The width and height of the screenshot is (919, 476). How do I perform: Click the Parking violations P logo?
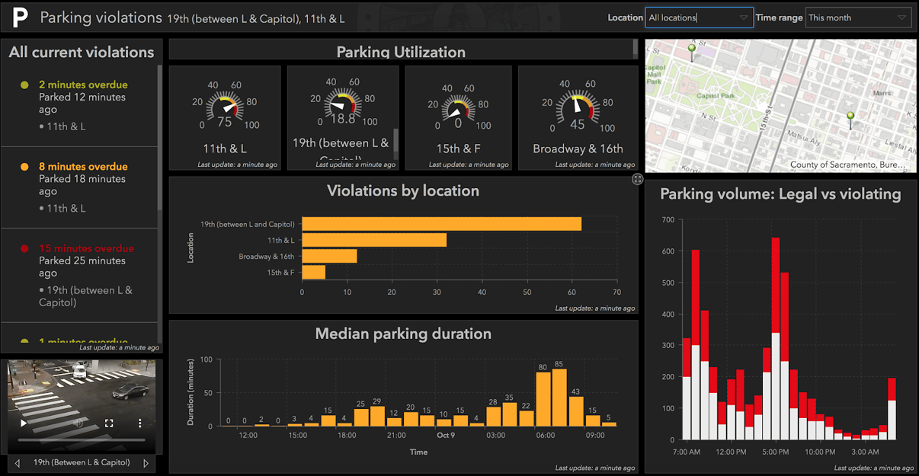point(19,16)
